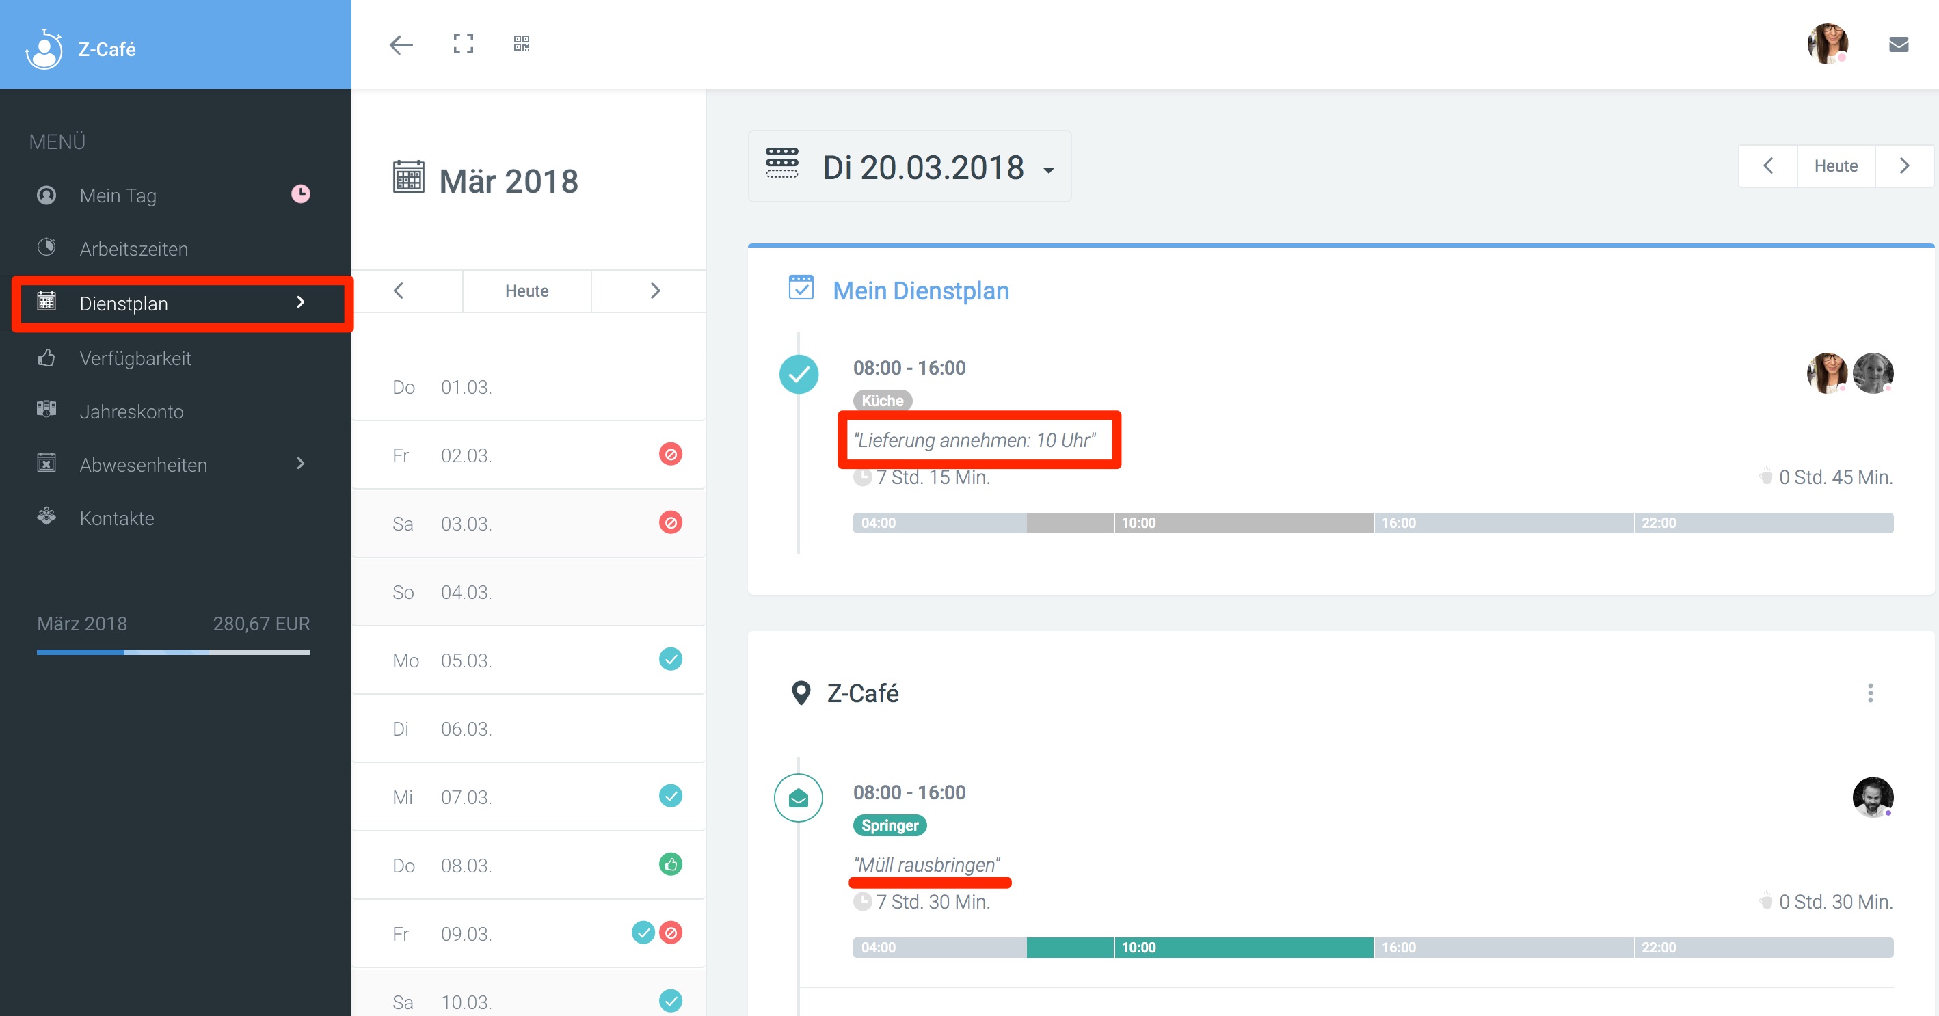1939x1016 pixels.
Task: Select Di 06.03. in the day list
Action: [x=529, y=729]
